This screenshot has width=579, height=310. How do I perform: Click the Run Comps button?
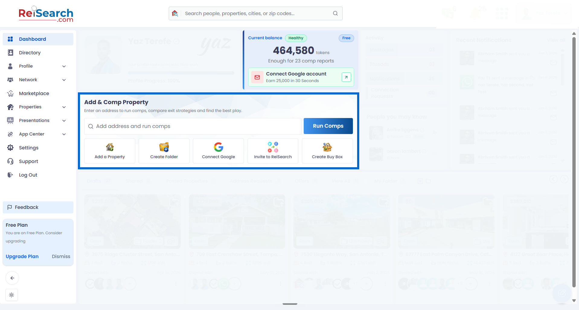click(x=328, y=126)
